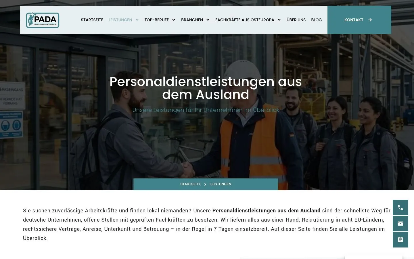Expand Fachkräfte aus Osteuropa dropdown chevron

(279, 20)
